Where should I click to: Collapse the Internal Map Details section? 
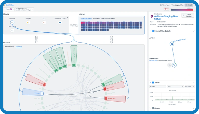pyautogui.click(x=150, y=31)
